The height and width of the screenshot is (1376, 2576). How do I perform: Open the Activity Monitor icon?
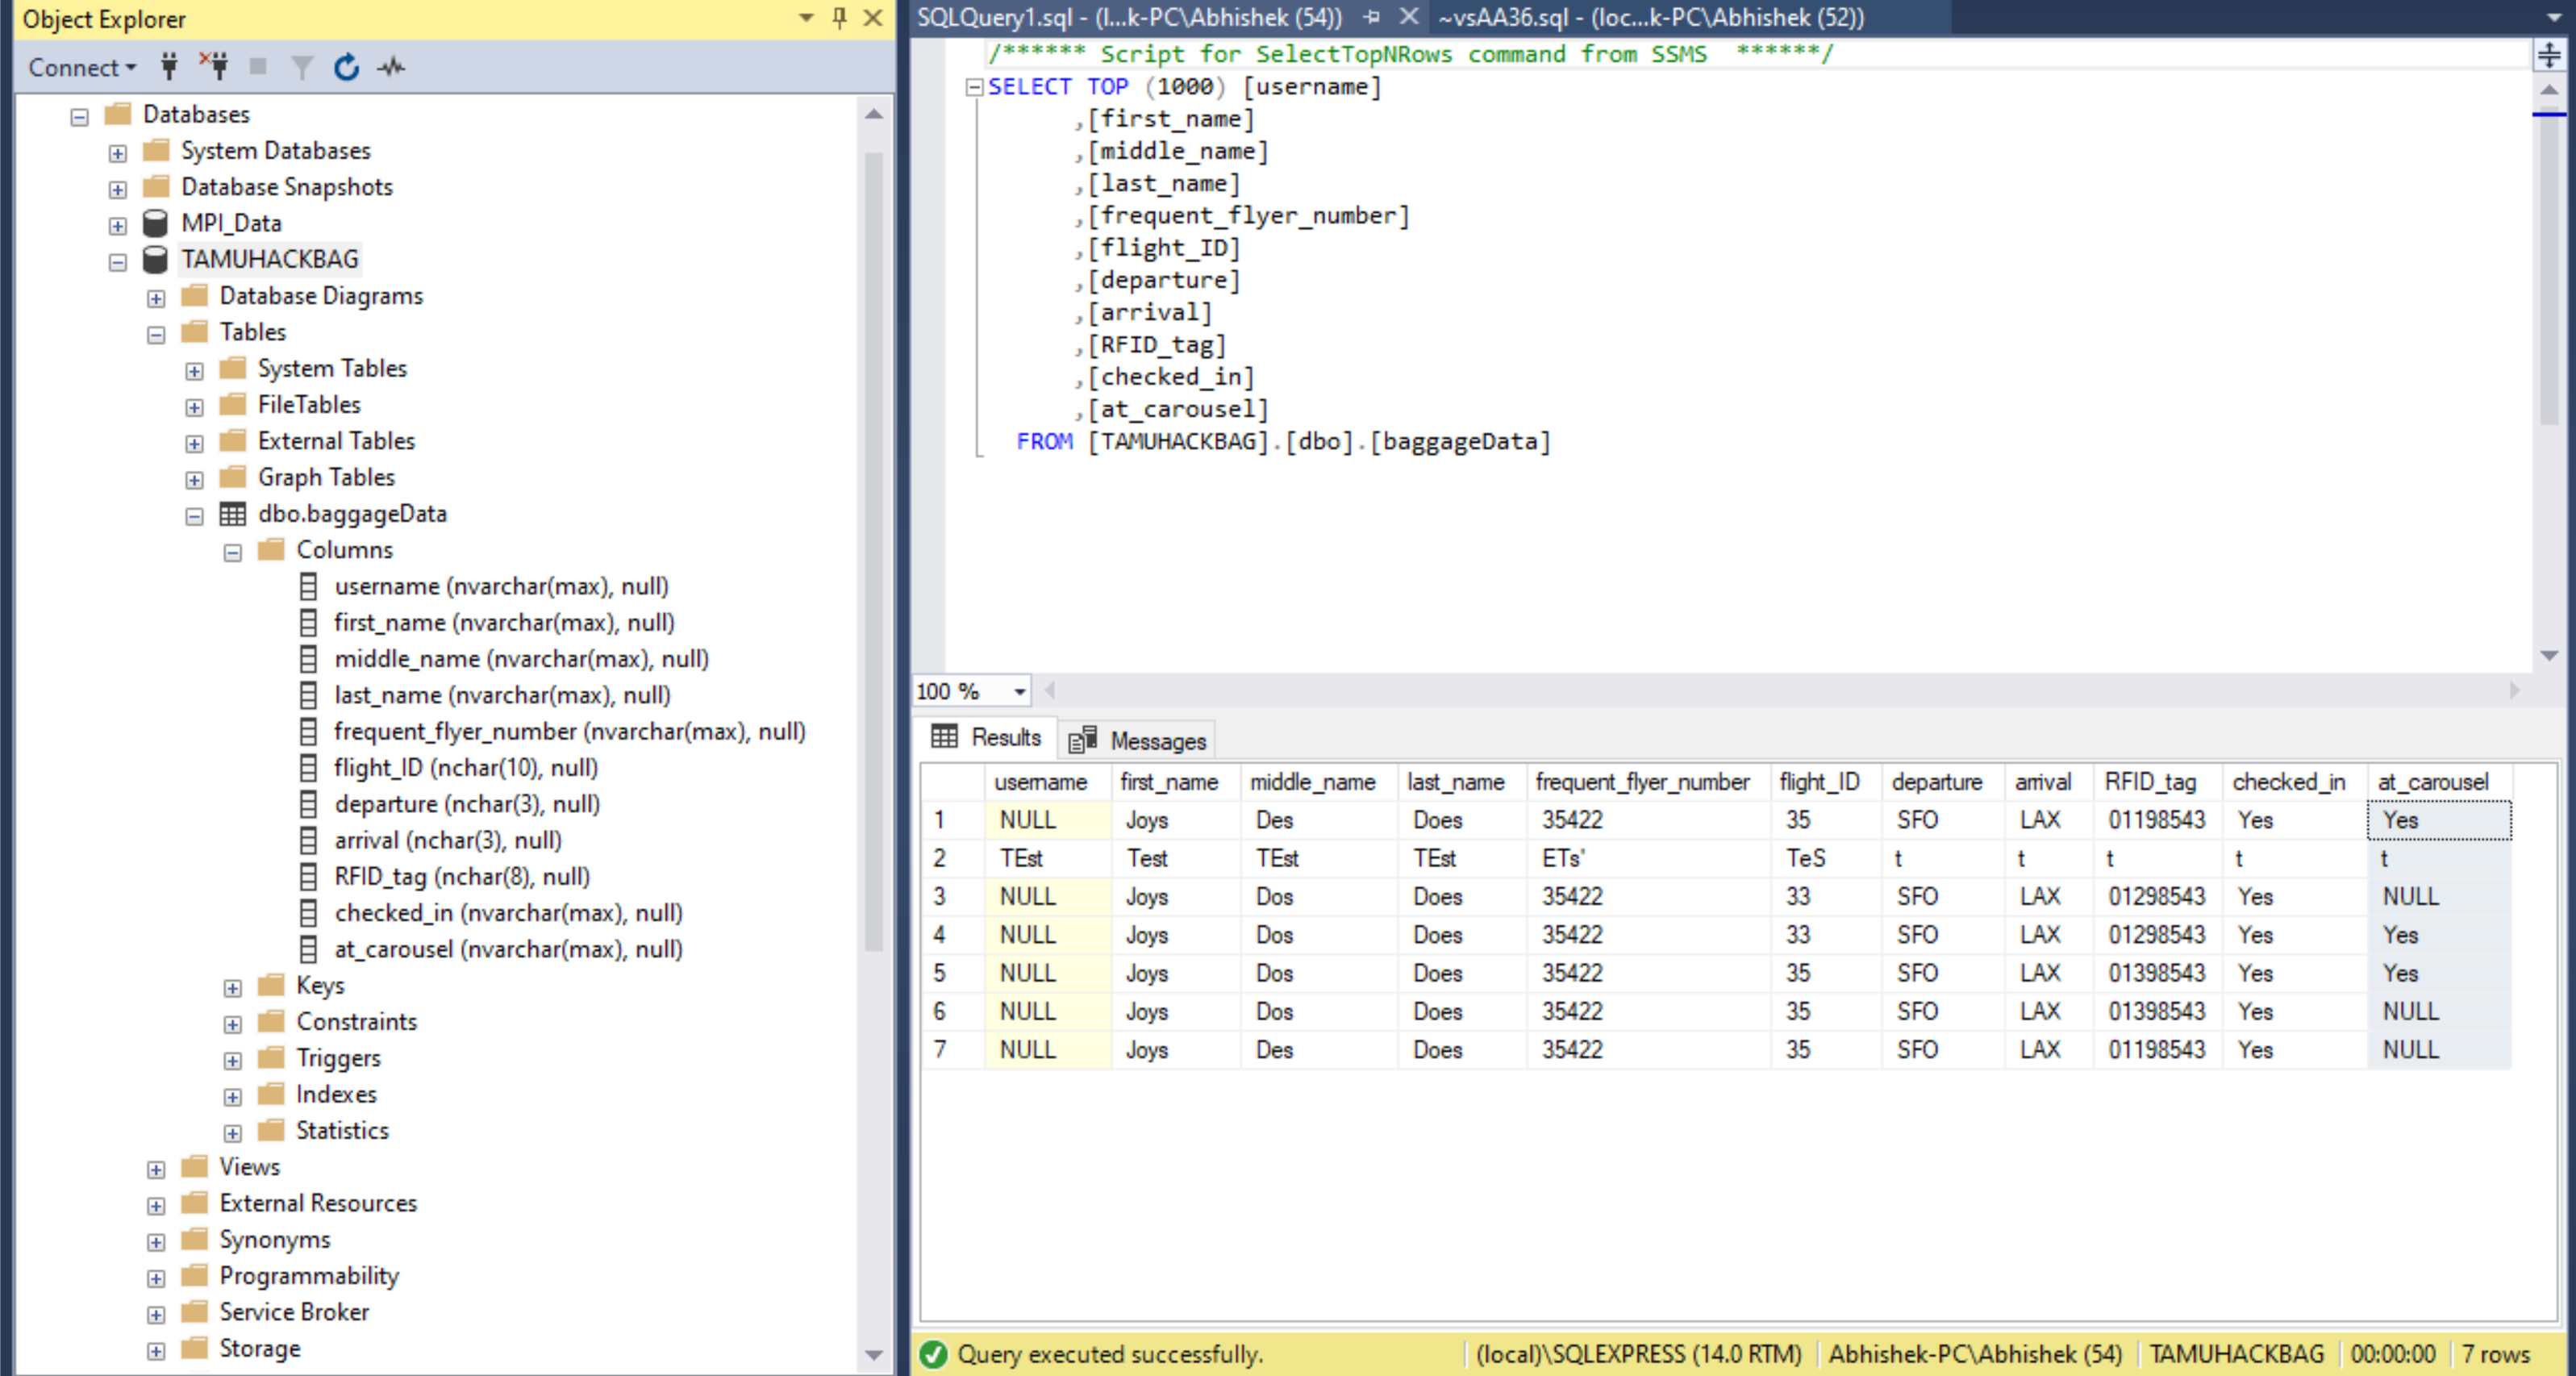click(391, 67)
